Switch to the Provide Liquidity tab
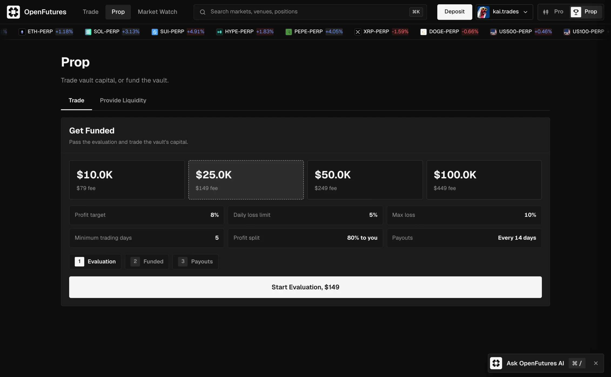This screenshot has height=377, width=611. pyautogui.click(x=123, y=100)
